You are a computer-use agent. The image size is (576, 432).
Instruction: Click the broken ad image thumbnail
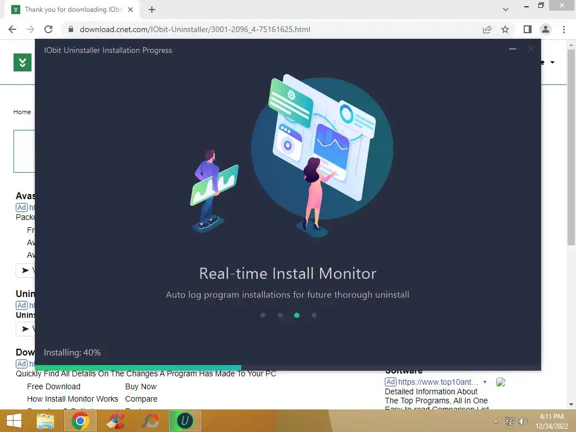(500, 382)
